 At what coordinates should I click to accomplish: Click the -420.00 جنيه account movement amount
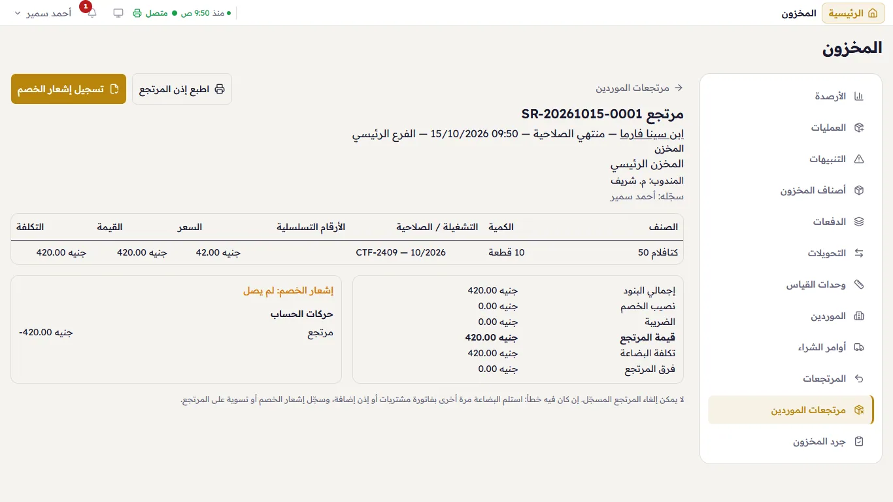[46, 332]
